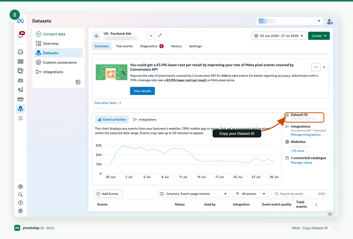Sort by Total events arrow
Image resolution: width=353 pixels, height=239 pixels.
tap(316, 205)
